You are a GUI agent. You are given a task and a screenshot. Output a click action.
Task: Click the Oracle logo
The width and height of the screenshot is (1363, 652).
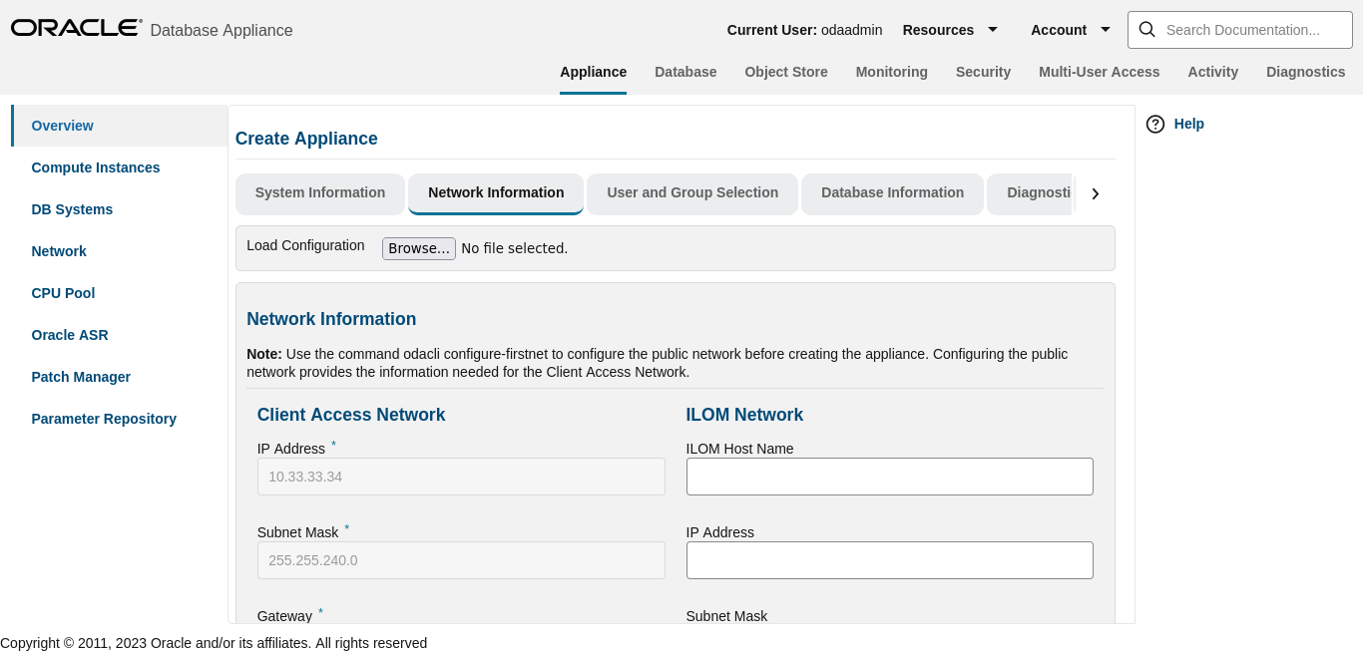click(x=76, y=28)
